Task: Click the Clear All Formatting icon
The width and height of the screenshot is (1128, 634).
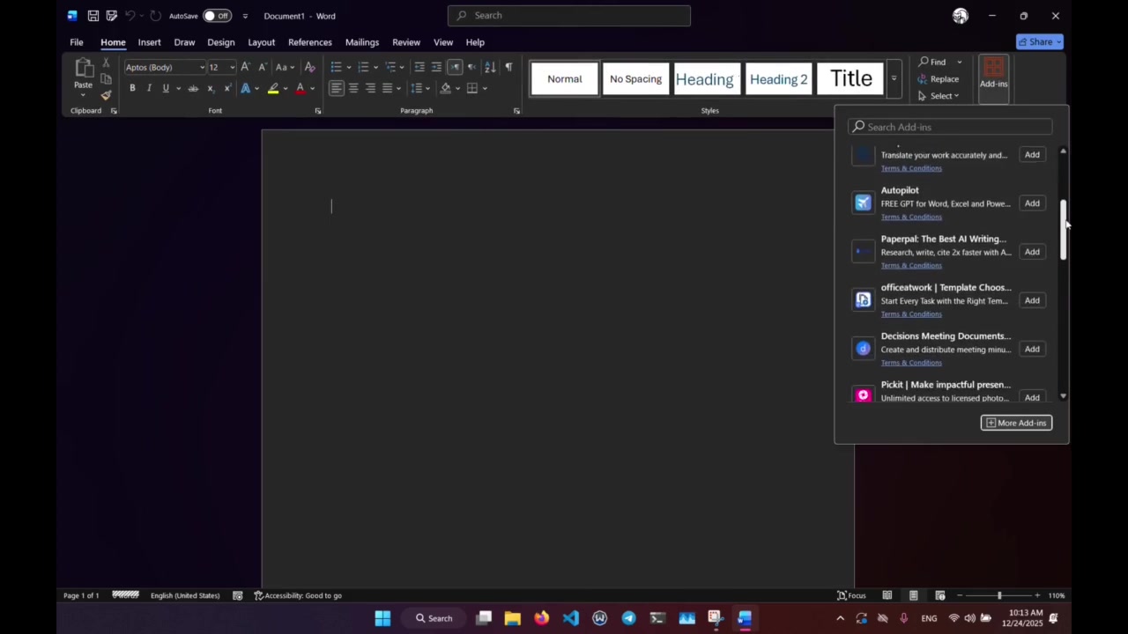Action: (x=309, y=67)
